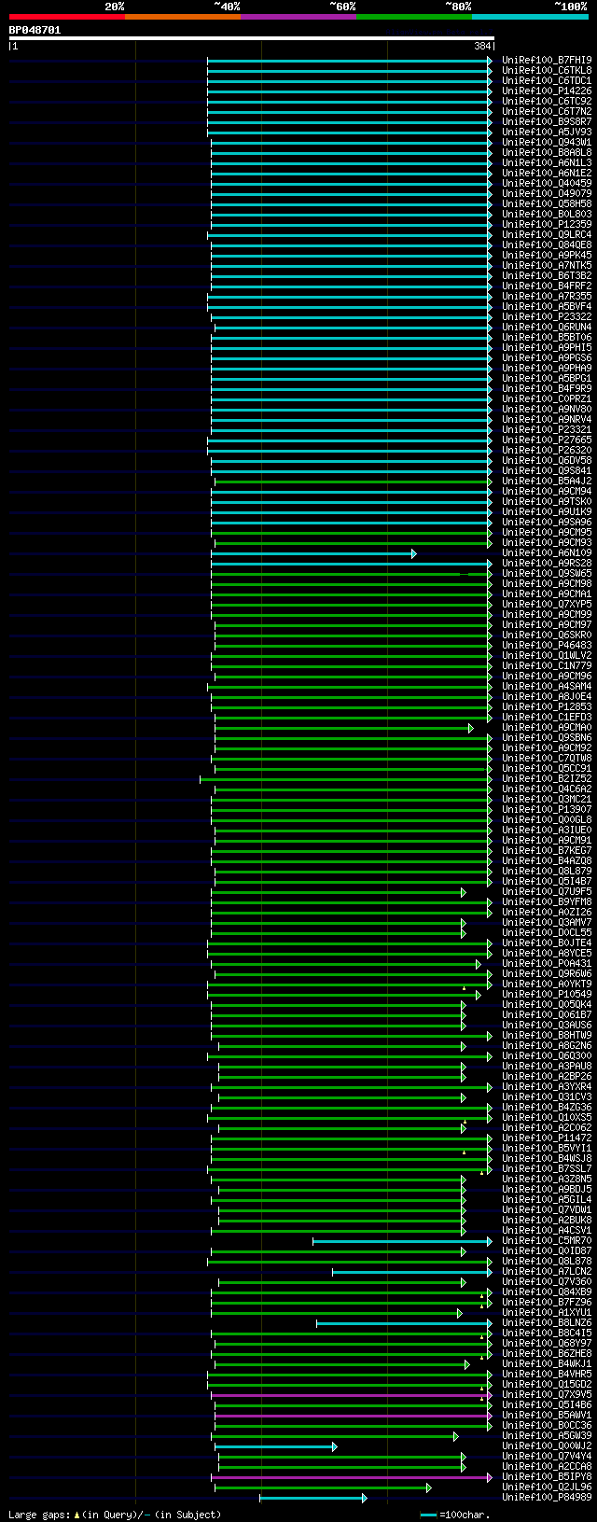The width and height of the screenshot is (597, 1522).
Task: Open the UniRef100_P0A431 hit name
Action: coord(547,963)
